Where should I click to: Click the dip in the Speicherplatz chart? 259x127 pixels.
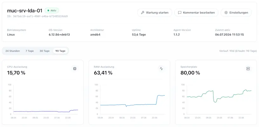215,101
